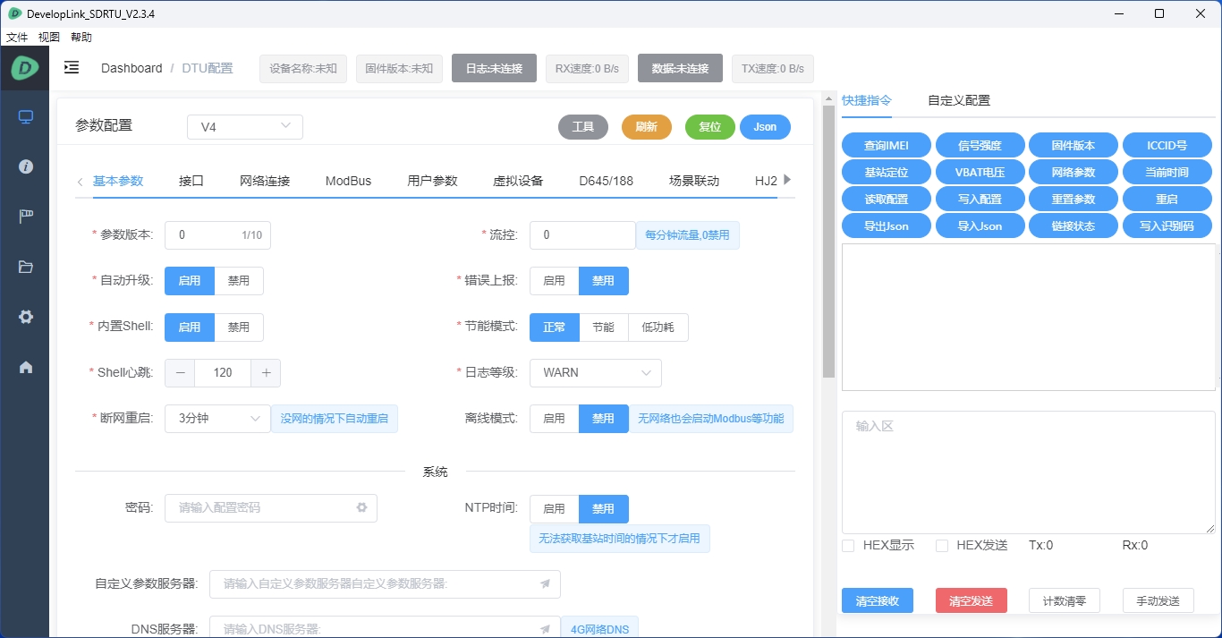
Task: Tick the HEX显示 checkbox
Action: pos(848,546)
